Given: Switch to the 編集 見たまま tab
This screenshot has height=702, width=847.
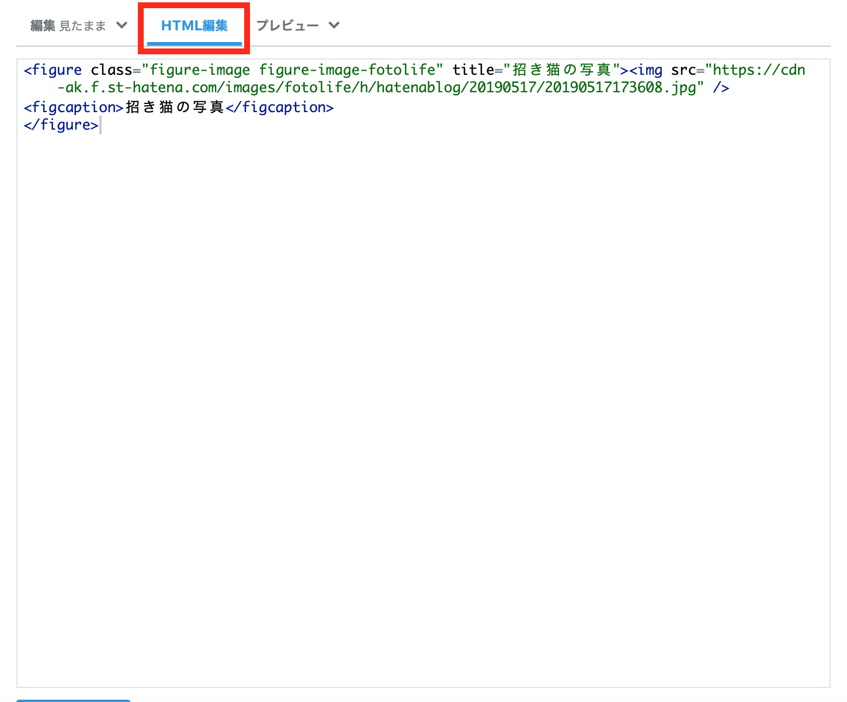Looking at the screenshot, I should tap(68, 26).
